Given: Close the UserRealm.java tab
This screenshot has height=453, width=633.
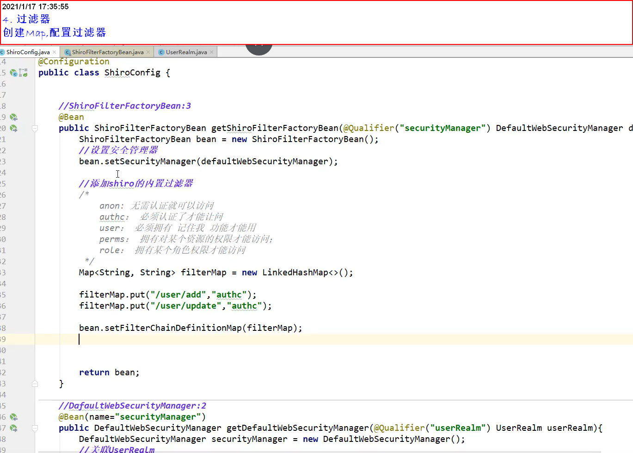Looking at the screenshot, I should pyautogui.click(x=212, y=52).
